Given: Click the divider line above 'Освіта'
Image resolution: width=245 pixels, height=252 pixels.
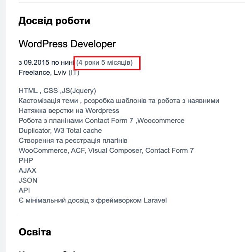Looking at the screenshot, I should pos(131,214).
